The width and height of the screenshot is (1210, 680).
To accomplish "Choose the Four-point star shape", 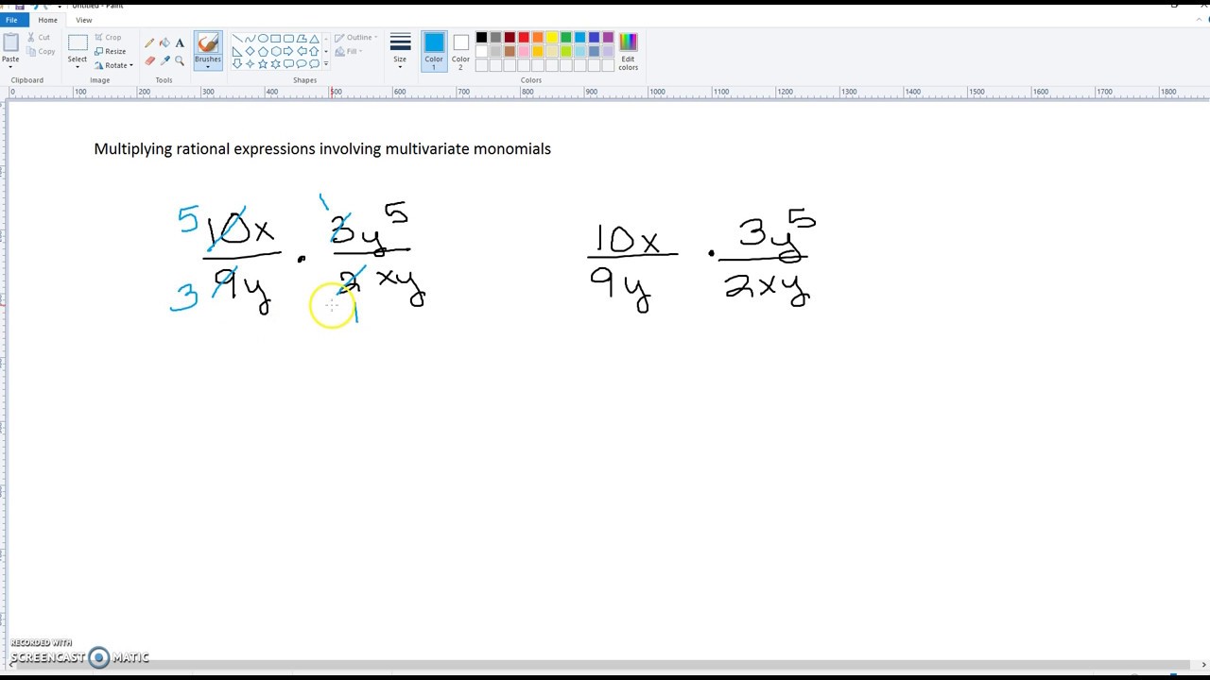I will tap(251, 64).
